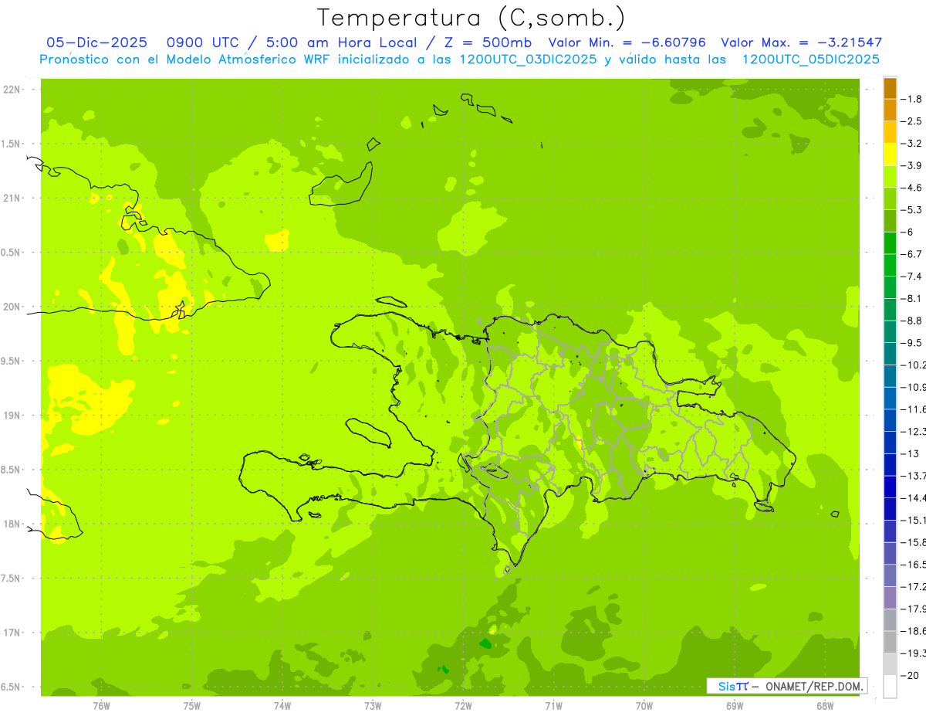Click the '73W' longitude label
This screenshot has height=716, width=926.
point(373,707)
